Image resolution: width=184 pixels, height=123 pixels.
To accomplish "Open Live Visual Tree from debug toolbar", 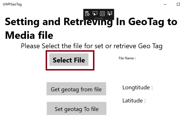I will click(88, 13).
